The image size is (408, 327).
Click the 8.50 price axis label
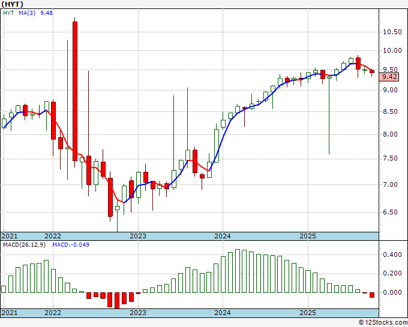(x=391, y=111)
